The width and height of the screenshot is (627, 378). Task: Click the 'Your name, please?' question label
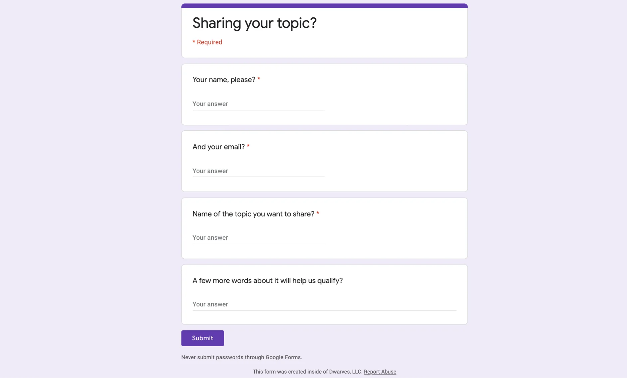point(224,80)
